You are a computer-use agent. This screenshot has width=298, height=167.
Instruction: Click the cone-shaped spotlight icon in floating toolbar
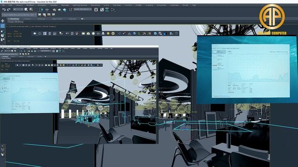(103, 33)
